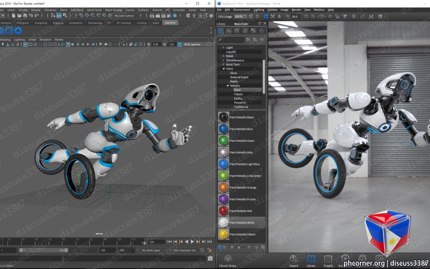Screen dimensions: 430x269
Task: Pause the KeyShot real-time render
Action: click(251, 16)
